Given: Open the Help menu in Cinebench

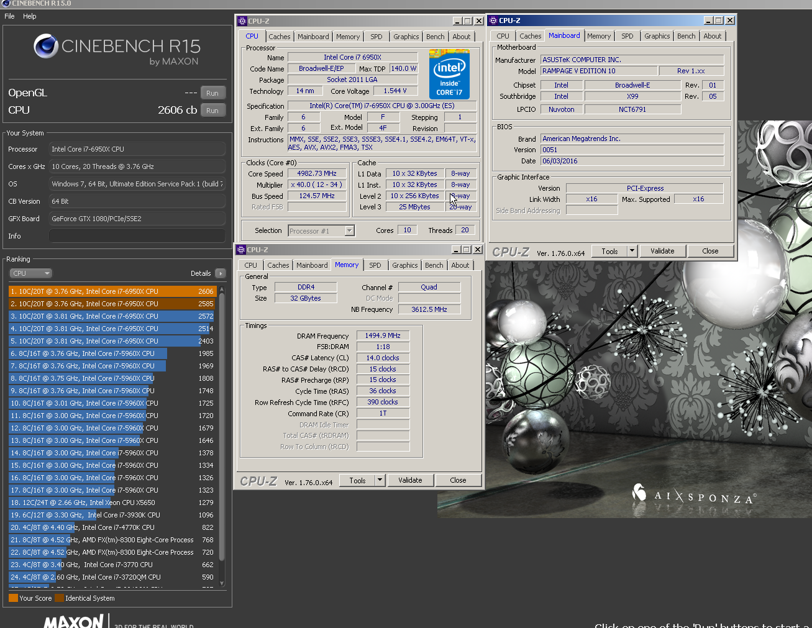Looking at the screenshot, I should (30, 16).
